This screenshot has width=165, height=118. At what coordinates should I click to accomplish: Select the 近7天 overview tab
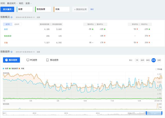8,24
